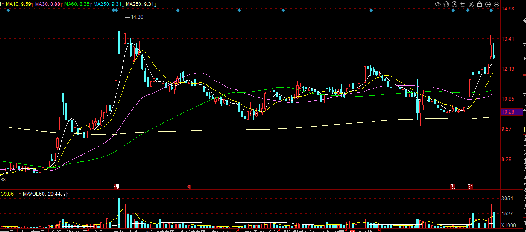Click the 3054 volume axis label

508,198
